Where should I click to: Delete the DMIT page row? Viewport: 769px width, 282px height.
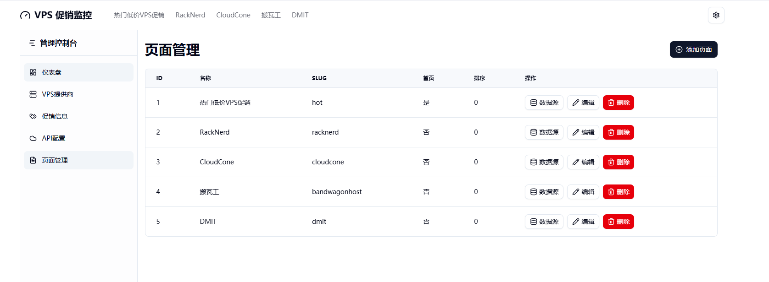[x=619, y=222]
